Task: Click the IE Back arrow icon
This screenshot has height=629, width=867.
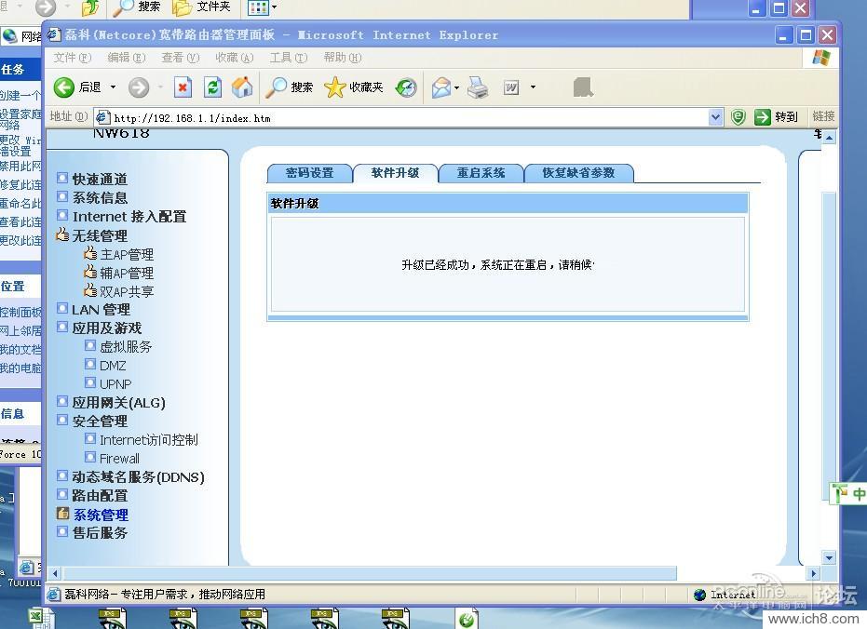Action: [x=64, y=87]
